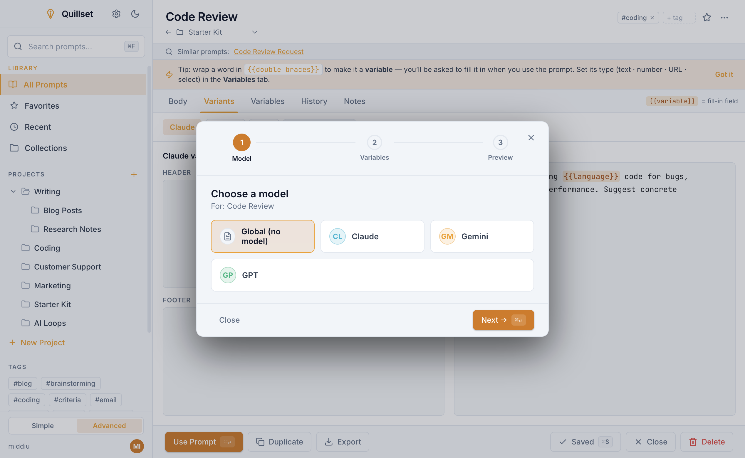745x458 pixels.
Task: Close the model dialog with X
Action: [x=531, y=138]
